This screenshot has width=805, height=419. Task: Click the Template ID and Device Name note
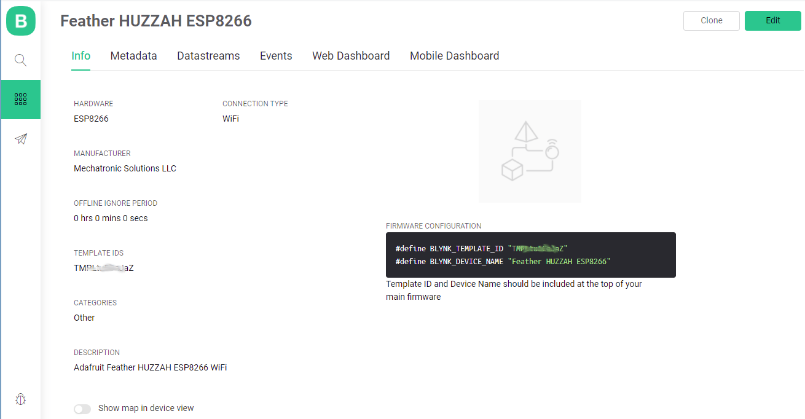514,291
